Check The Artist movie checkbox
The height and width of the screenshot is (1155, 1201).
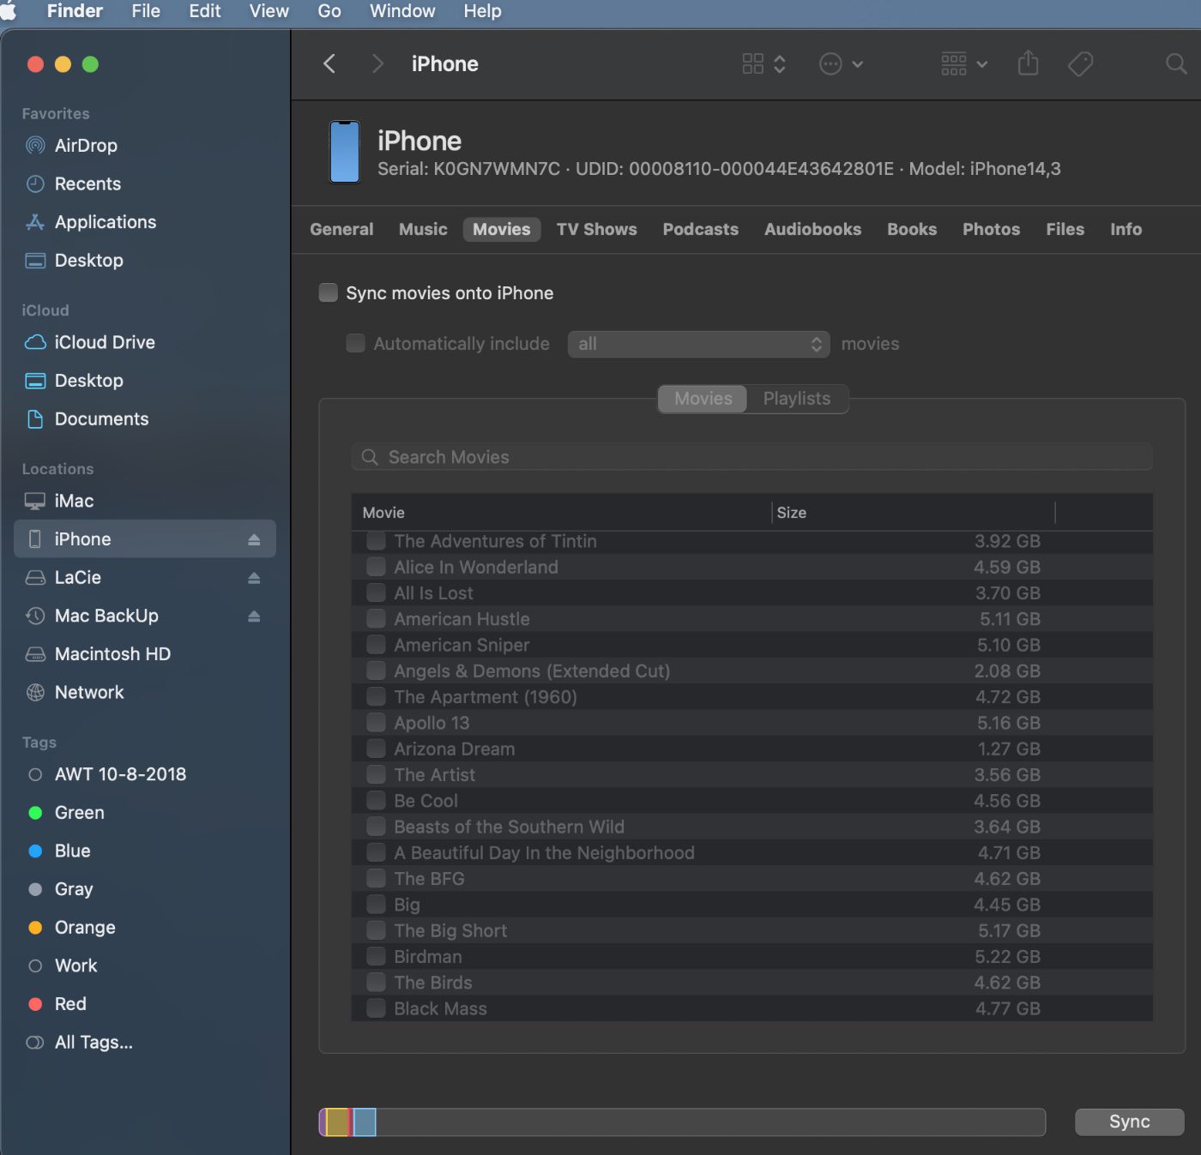click(376, 774)
